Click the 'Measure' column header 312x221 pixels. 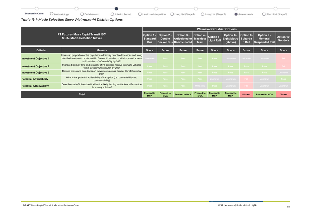(102, 50)
